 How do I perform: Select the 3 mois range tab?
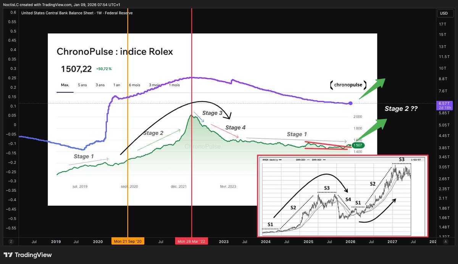pyautogui.click(x=155, y=85)
